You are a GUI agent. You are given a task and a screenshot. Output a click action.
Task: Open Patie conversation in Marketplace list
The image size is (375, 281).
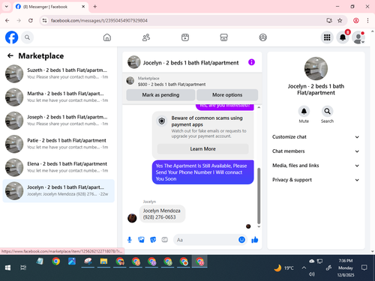[58, 144]
